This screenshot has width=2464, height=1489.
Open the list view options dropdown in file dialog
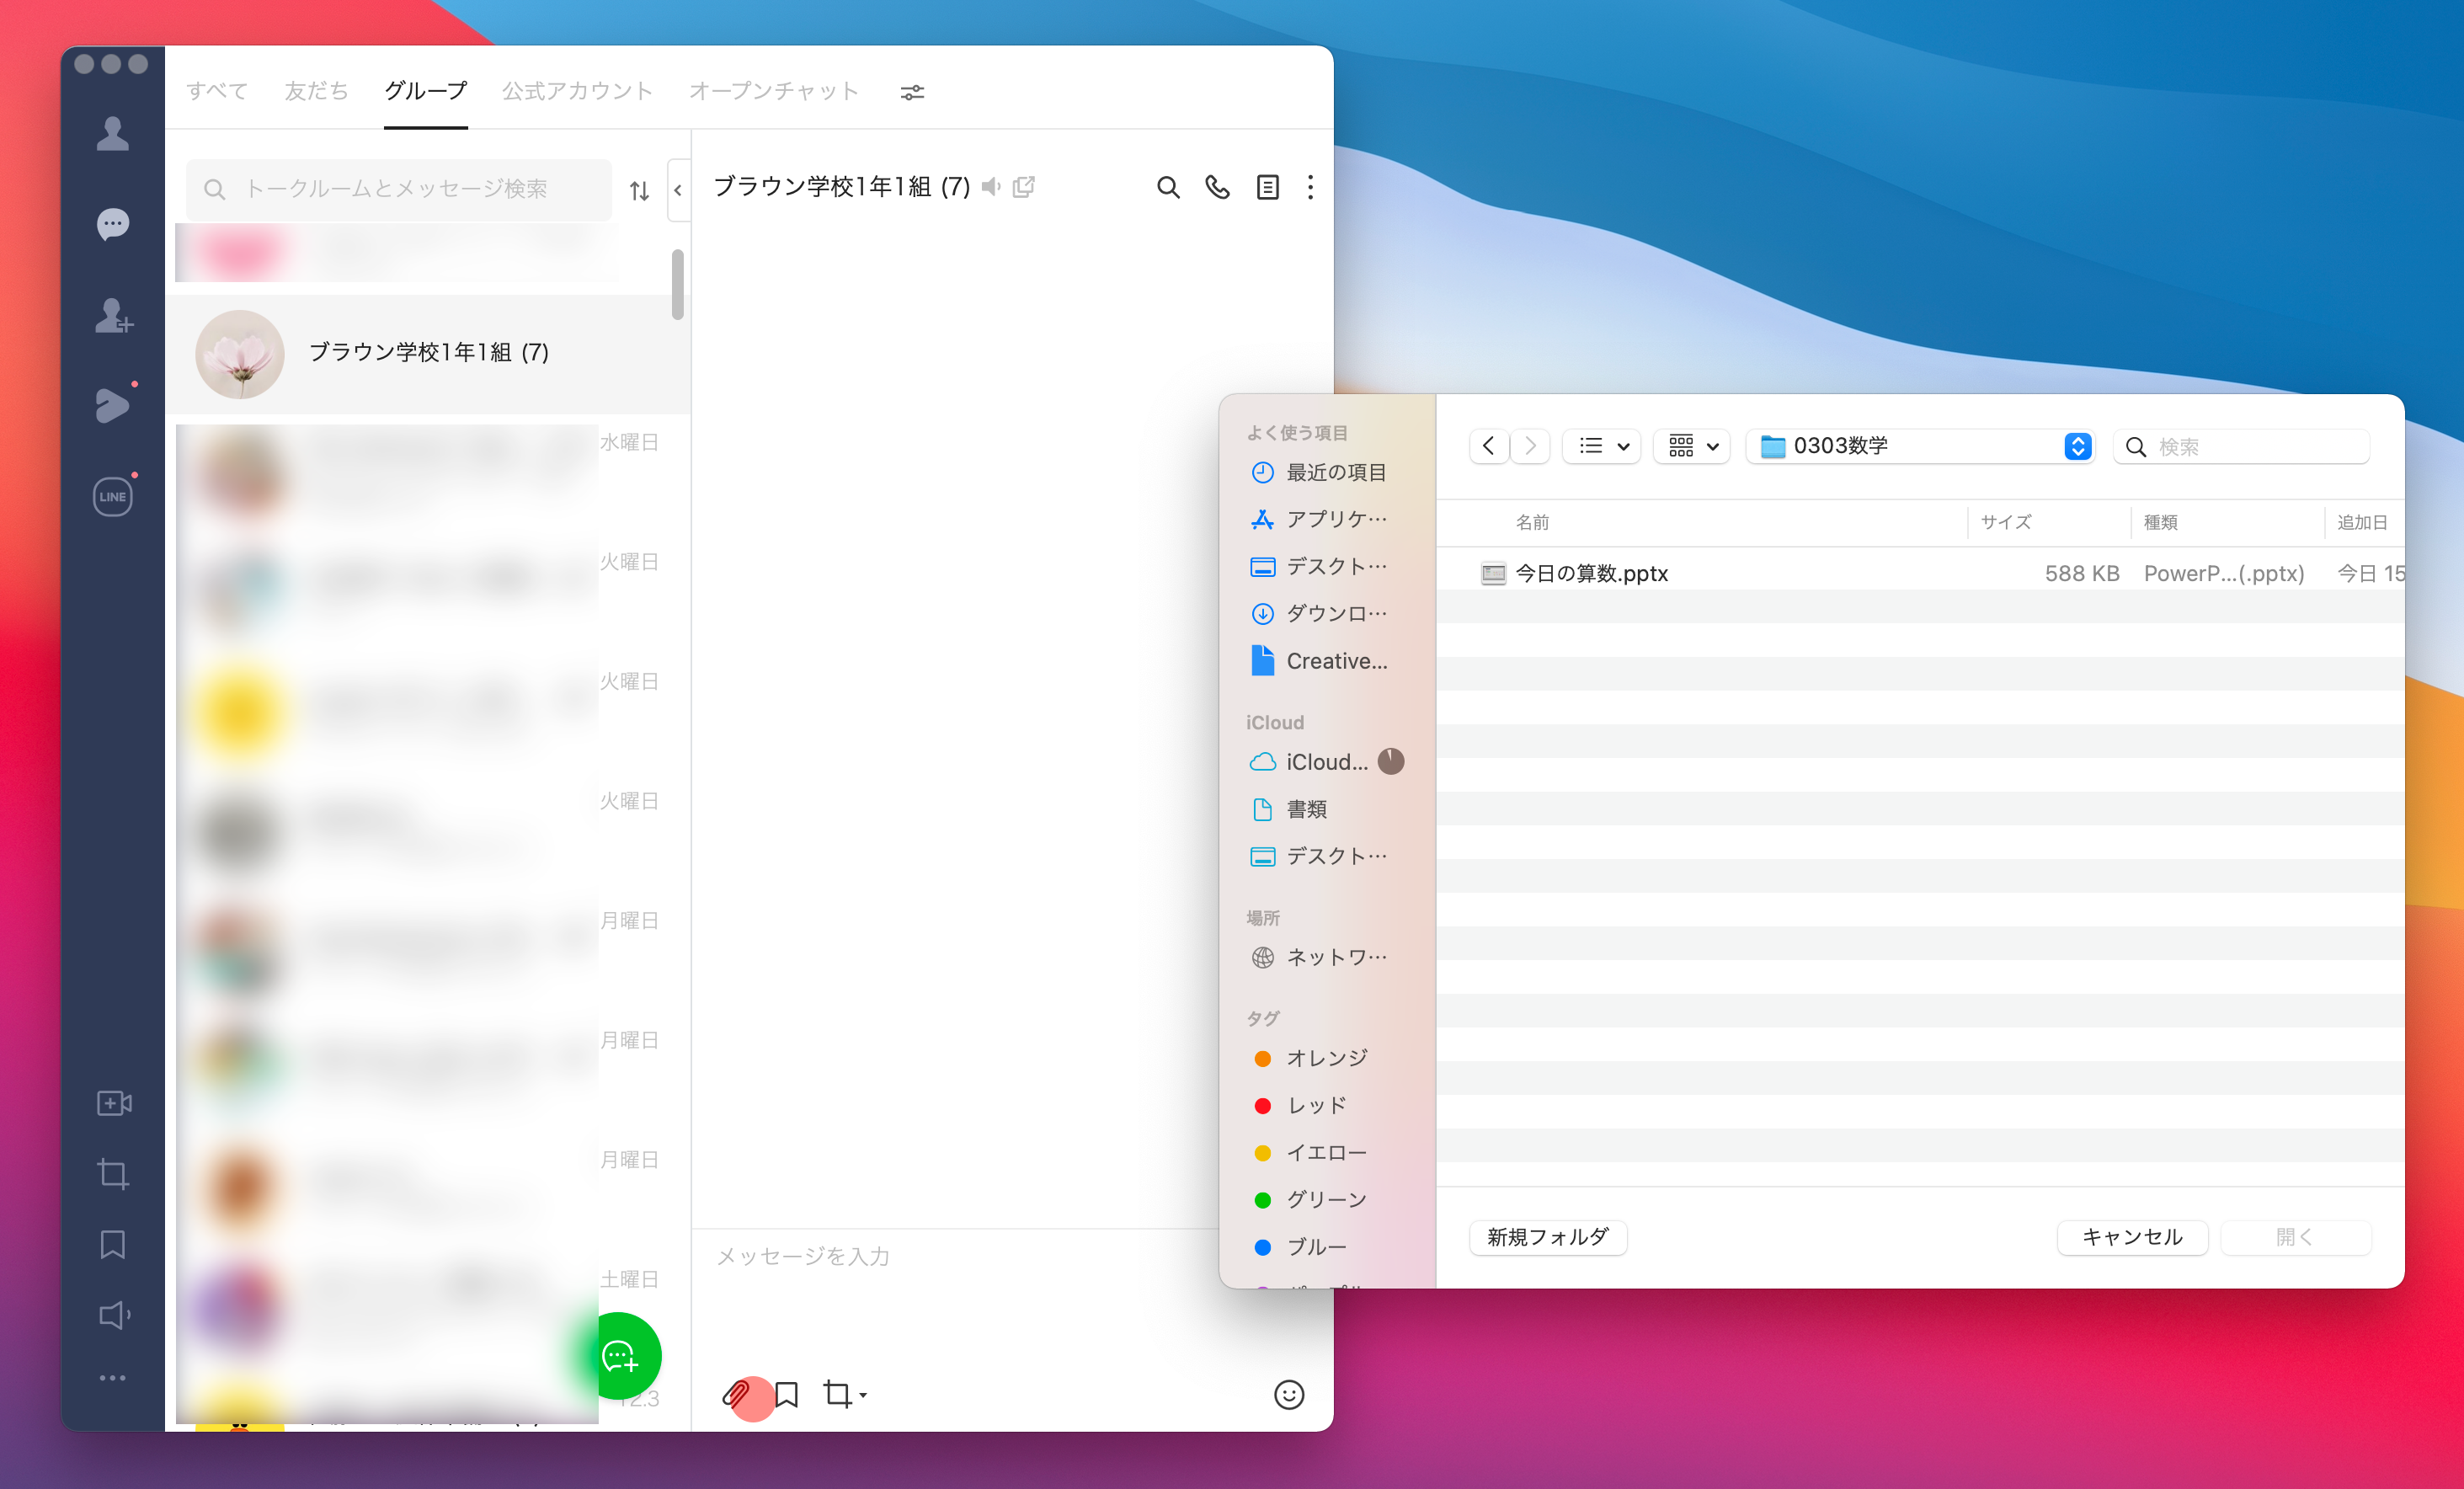pyautogui.click(x=1603, y=446)
